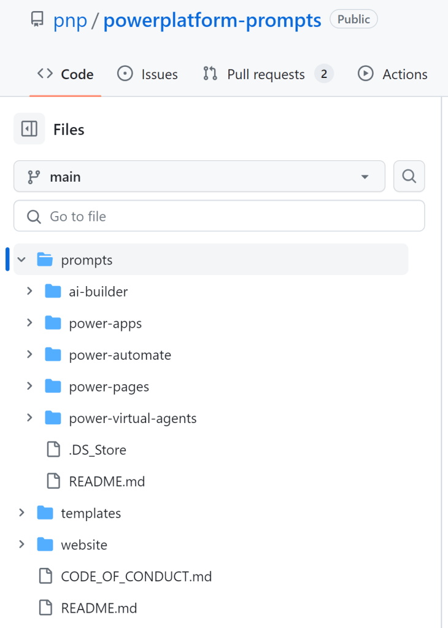448x628 pixels.
Task: Click the website folder icon
Action: (45, 545)
